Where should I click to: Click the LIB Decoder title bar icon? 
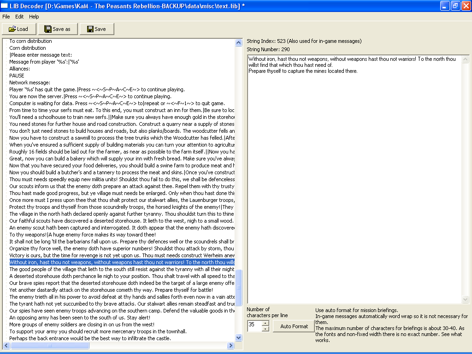pos(5,6)
